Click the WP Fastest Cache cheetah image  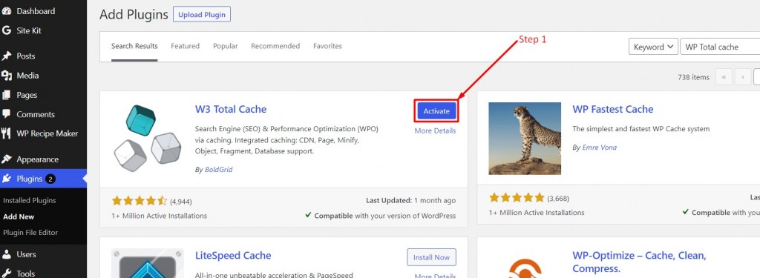525,139
